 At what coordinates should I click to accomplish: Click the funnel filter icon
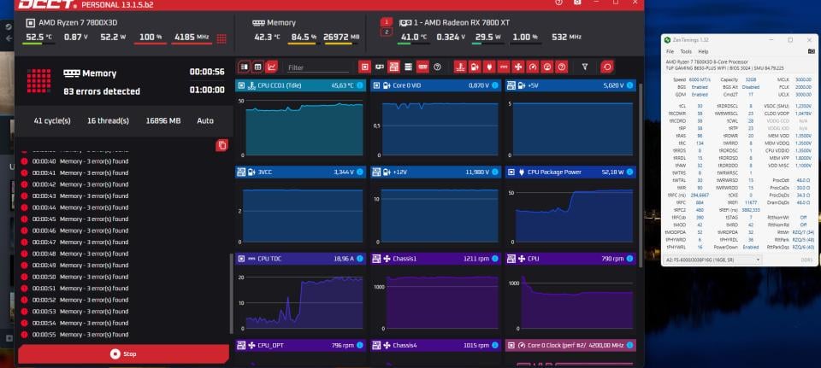click(585, 67)
